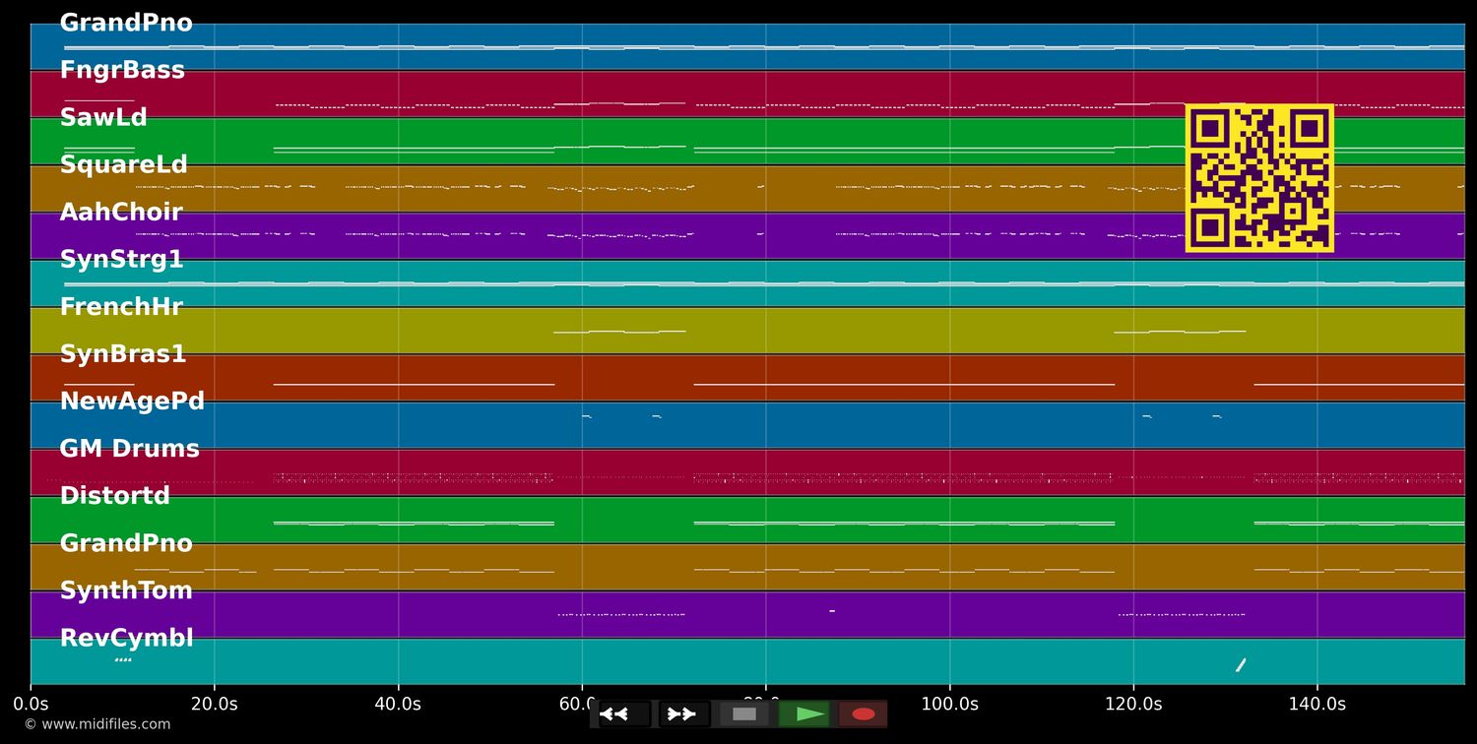Start playback with the green play button
This screenshot has height=744, width=1477.
coord(804,714)
